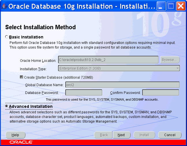Maximize the Oracle installer window
187x146 pixels.
pos(171,6)
